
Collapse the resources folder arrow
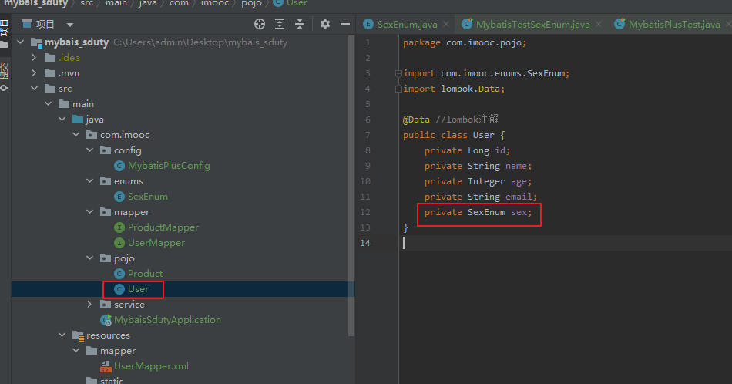click(x=62, y=335)
